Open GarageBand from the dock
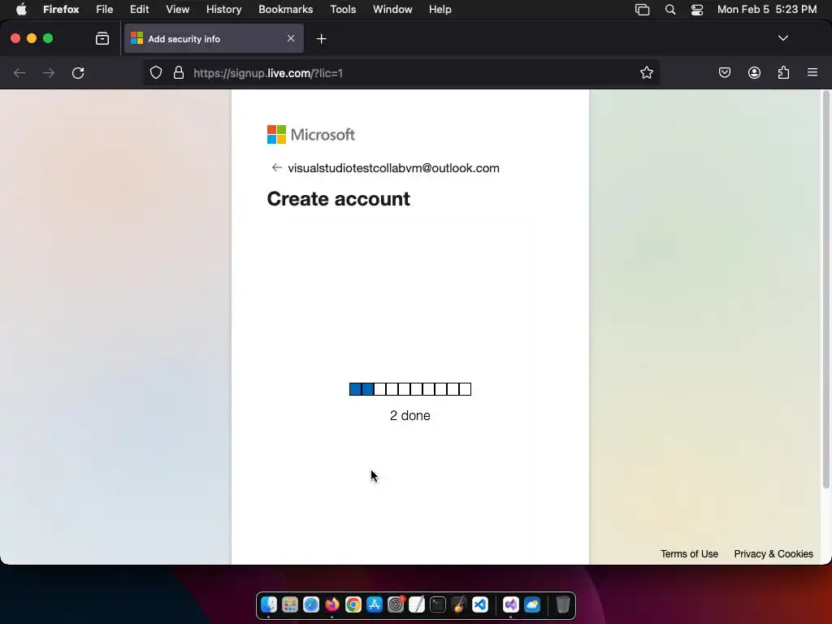The height and width of the screenshot is (624, 832). pyautogui.click(x=459, y=604)
